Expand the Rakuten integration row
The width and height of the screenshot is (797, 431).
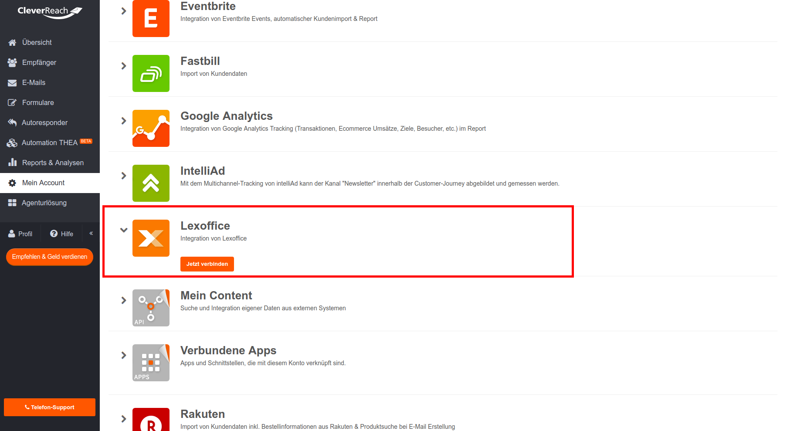pos(124,419)
